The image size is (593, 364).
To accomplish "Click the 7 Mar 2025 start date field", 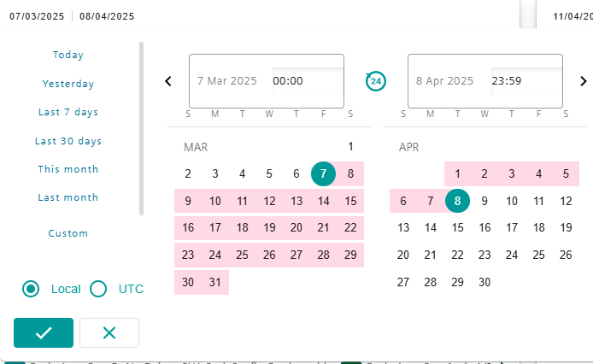I will tap(227, 81).
